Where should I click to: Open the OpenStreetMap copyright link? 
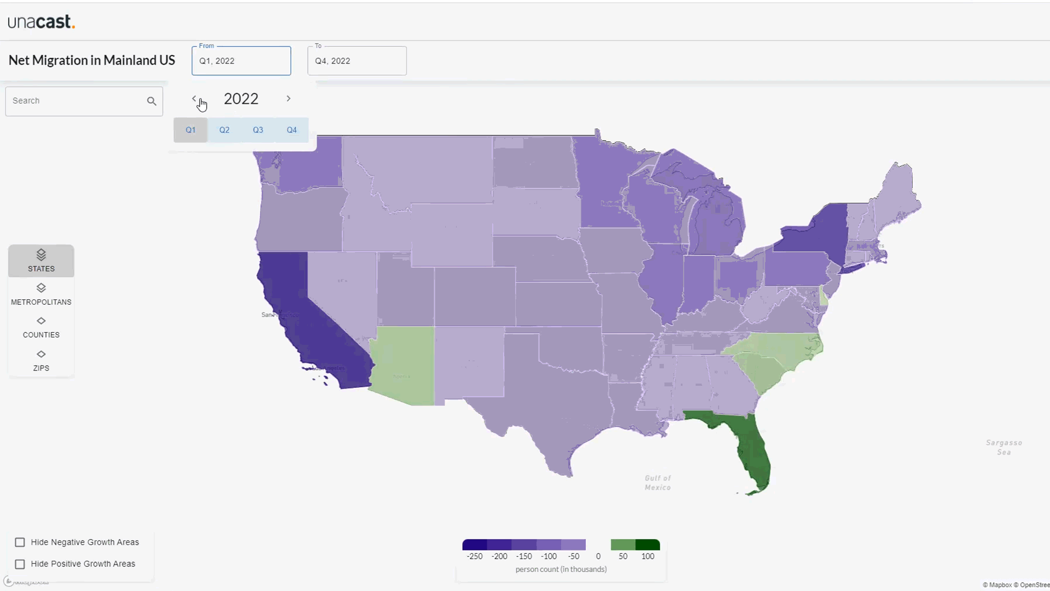tap(1034, 585)
